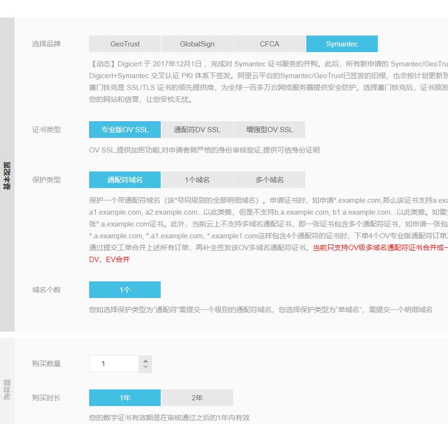Set purchase duration to 1年
The height and width of the screenshot is (424, 448).
pyautogui.click(x=124, y=397)
